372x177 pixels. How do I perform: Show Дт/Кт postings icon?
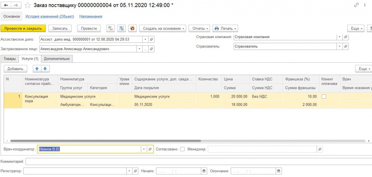[x=110, y=28]
